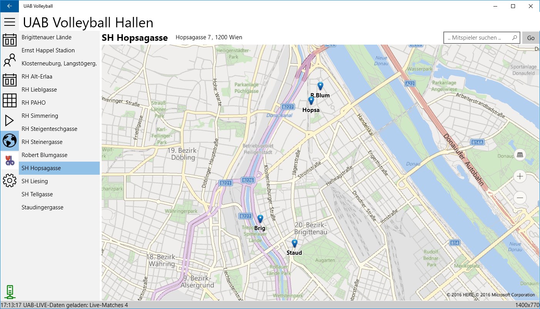Open the settings gear icon
Viewport: 540px width, 309px height.
[9, 180]
